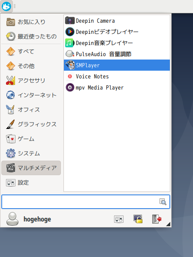Viewport: 193px width, 257px height.
Task: Select the お気に入り category label
Action: click(31, 22)
